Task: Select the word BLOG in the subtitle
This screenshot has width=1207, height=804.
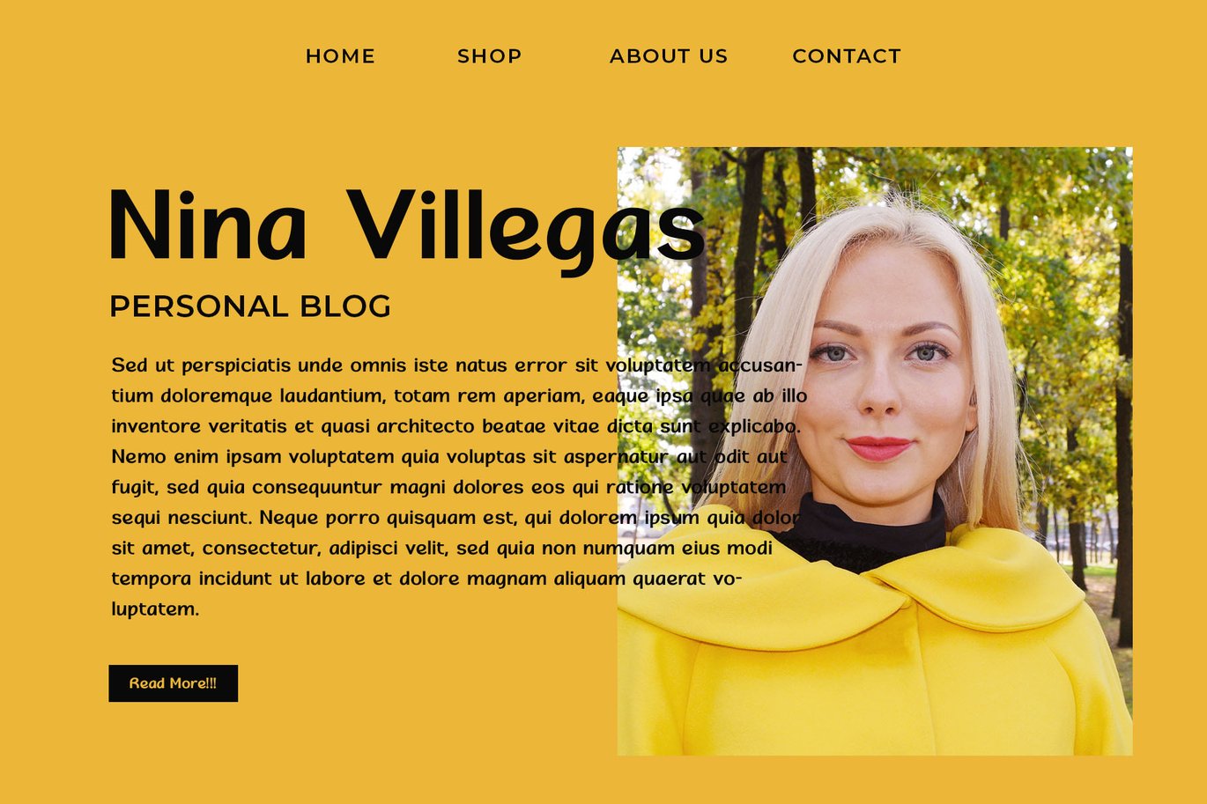Action: (345, 306)
